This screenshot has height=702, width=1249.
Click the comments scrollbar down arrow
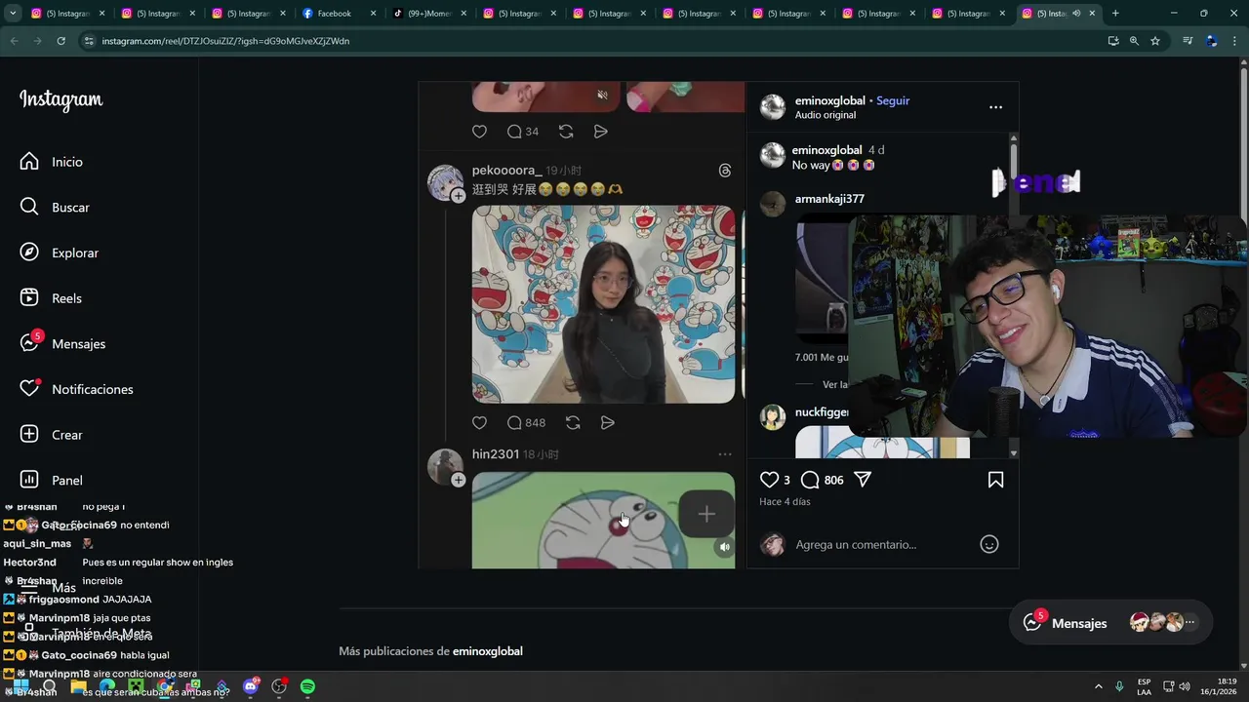[x=1013, y=453]
